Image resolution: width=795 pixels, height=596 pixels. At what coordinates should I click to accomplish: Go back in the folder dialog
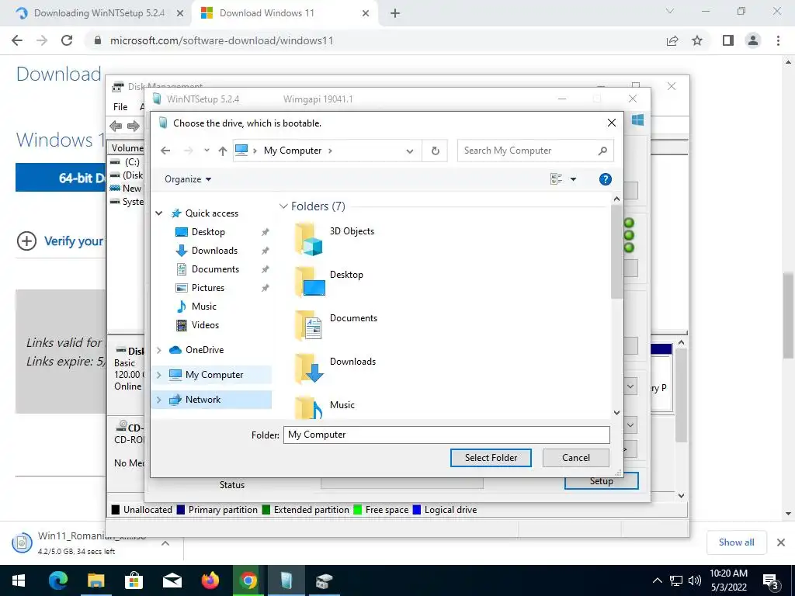coord(165,151)
